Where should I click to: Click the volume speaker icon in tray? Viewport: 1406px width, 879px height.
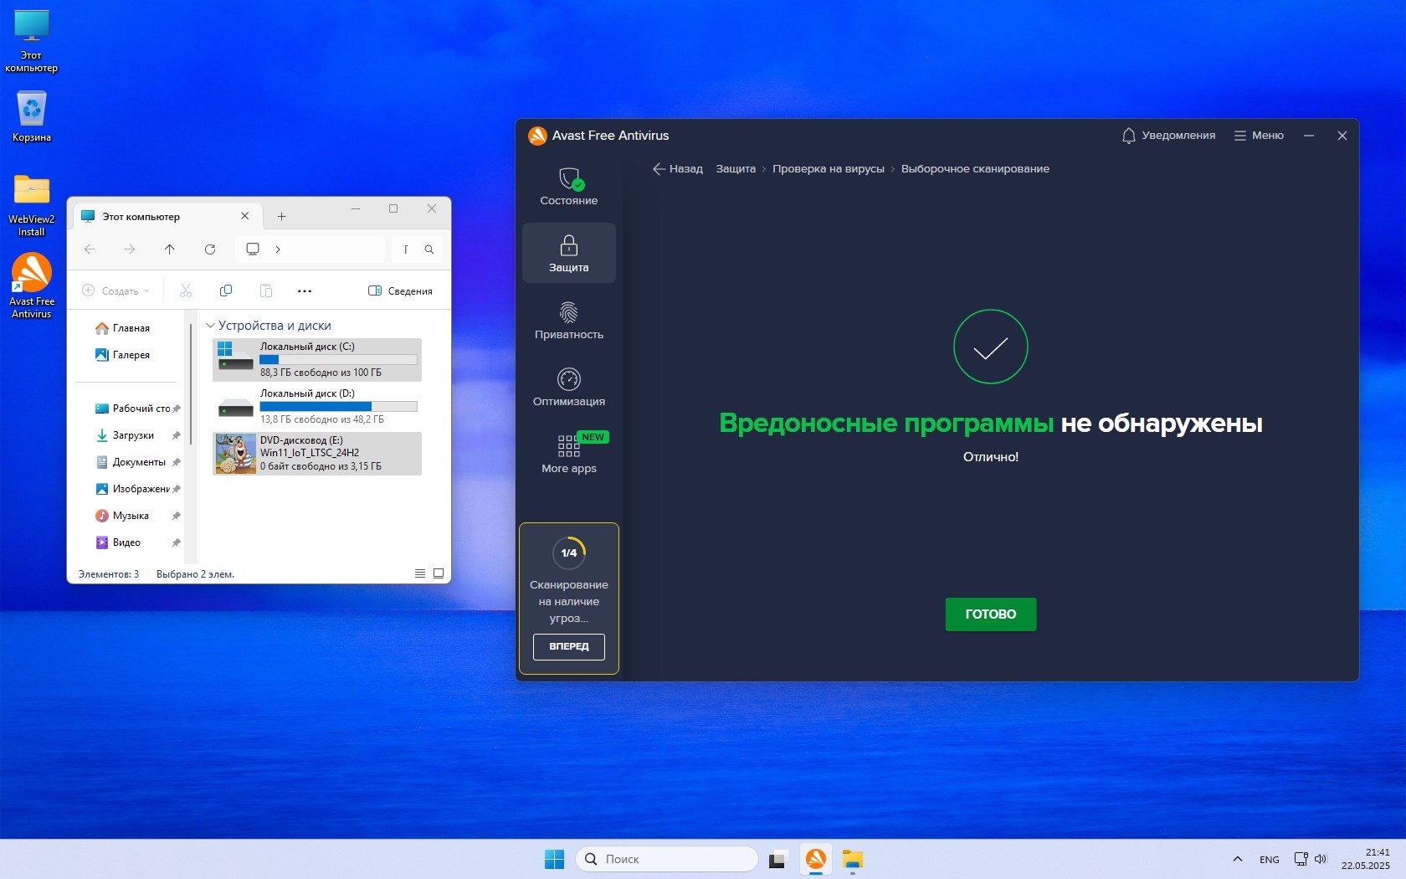pos(1321,859)
